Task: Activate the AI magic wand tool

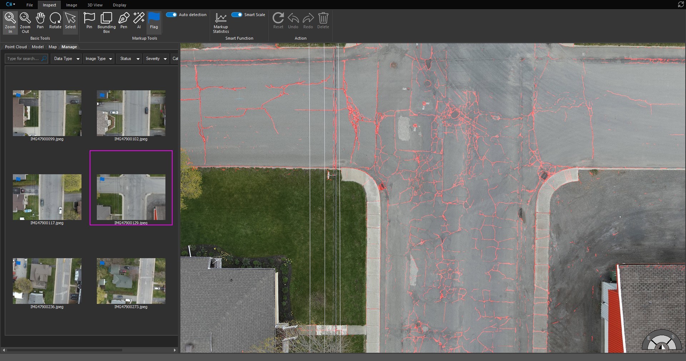Action: coord(139,21)
